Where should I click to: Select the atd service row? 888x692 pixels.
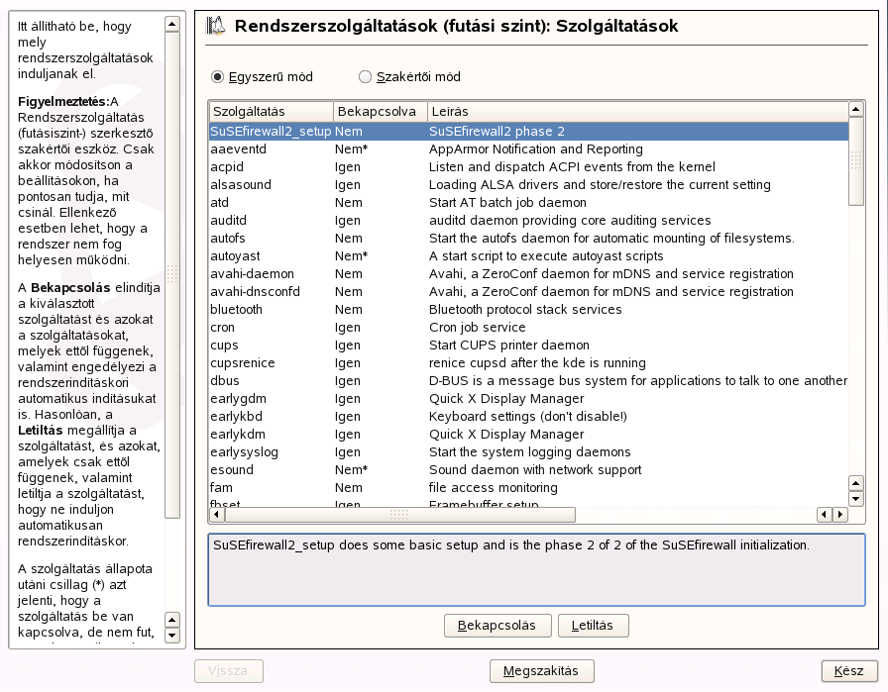point(528,203)
